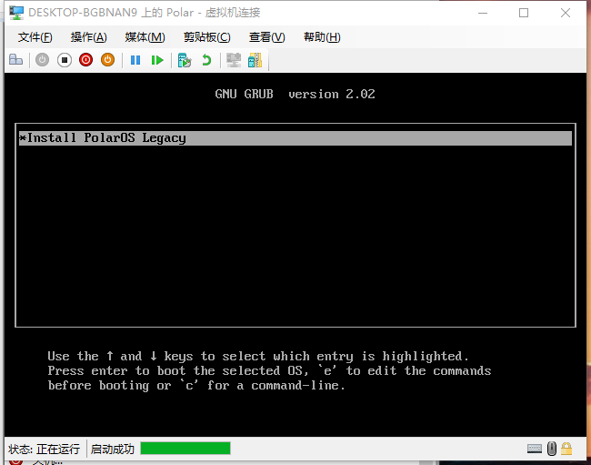The height and width of the screenshot is (465, 591).
Task: Select the Install PolarOS Legacy GRUB entry
Action: 295,138
